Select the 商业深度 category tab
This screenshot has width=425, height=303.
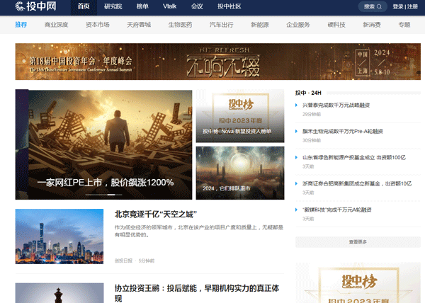[57, 25]
